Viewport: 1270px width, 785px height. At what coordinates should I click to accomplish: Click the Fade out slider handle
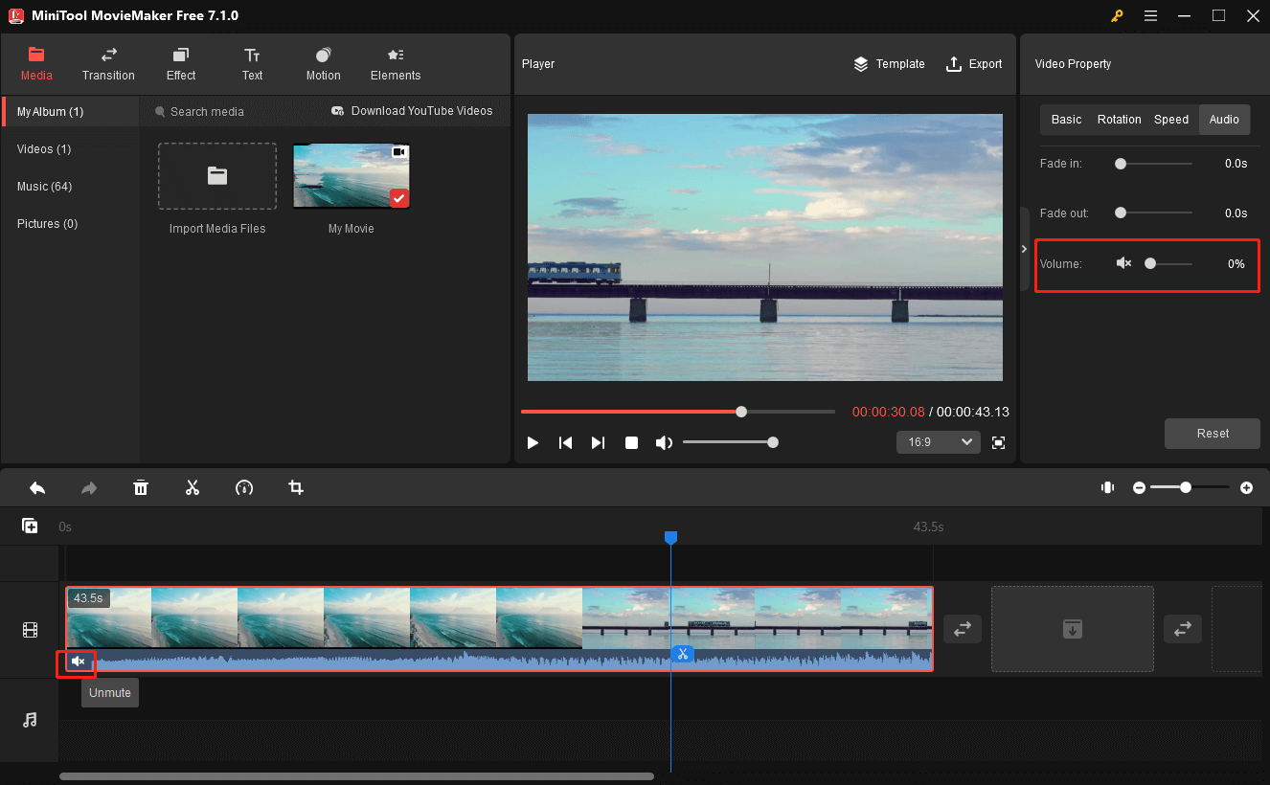pos(1120,213)
